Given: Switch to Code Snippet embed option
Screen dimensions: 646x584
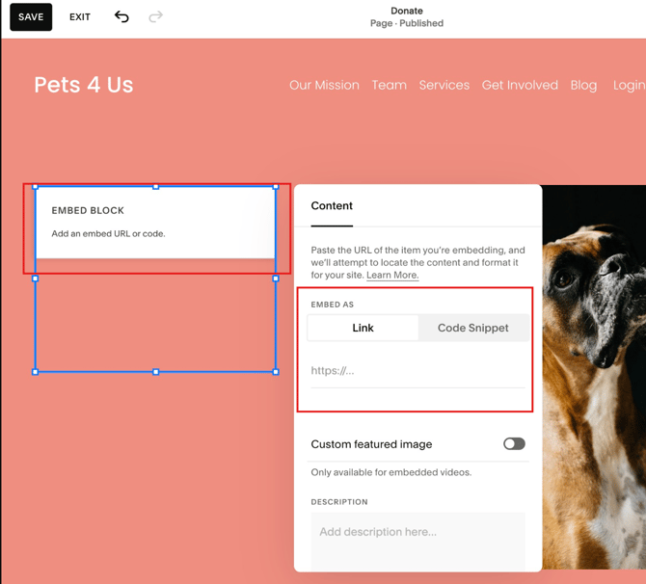Looking at the screenshot, I should tap(472, 328).
